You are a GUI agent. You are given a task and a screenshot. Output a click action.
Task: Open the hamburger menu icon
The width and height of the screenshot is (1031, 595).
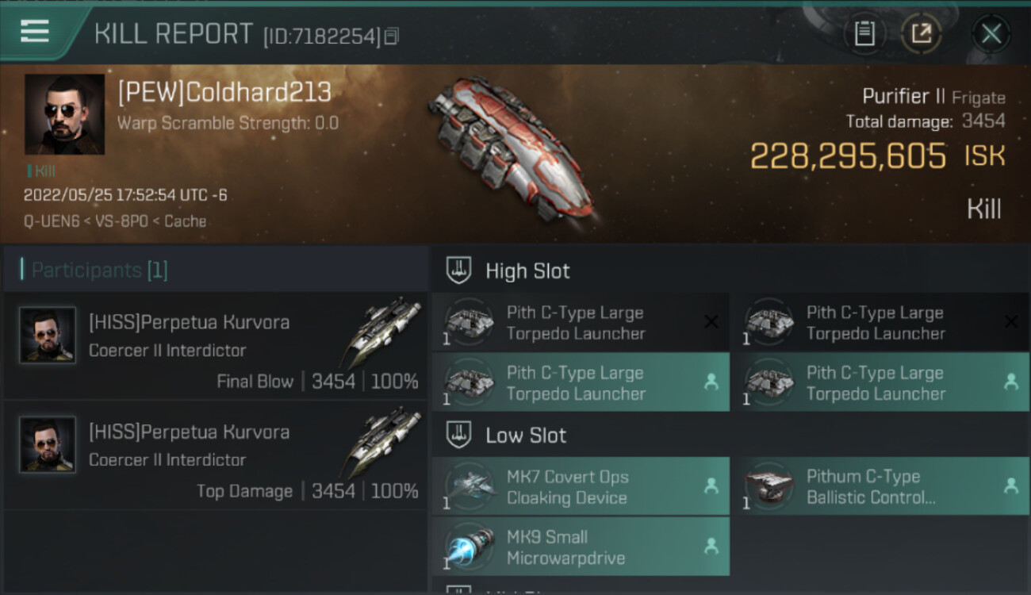point(35,32)
